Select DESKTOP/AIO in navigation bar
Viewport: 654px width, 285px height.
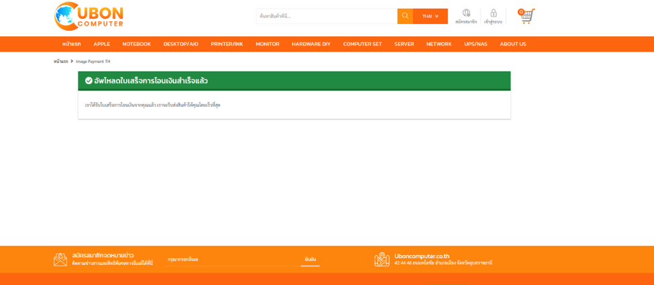pos(180,44)
